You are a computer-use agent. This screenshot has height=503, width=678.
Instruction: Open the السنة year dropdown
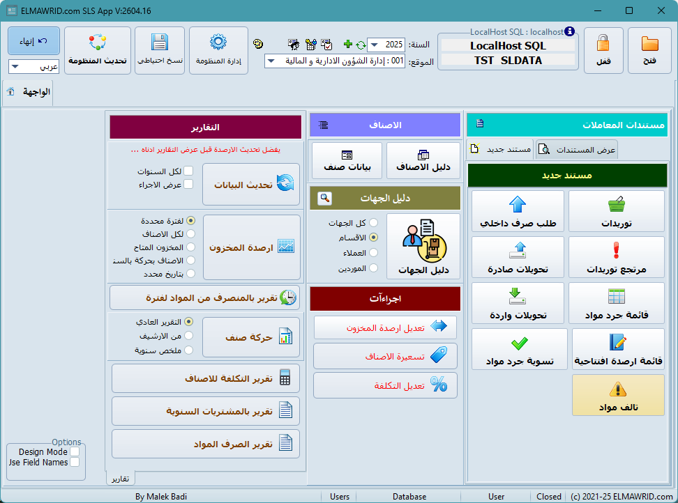tap(374, 44)
